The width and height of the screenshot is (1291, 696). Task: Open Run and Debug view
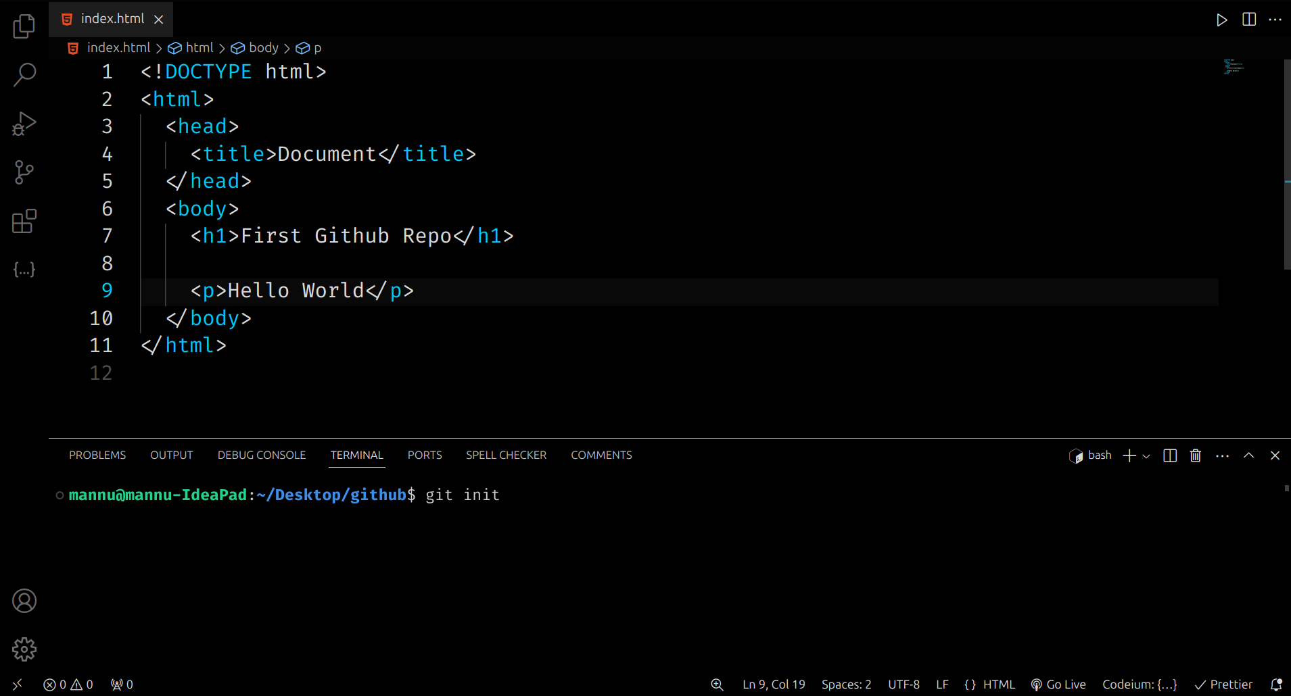pos(24,124)
